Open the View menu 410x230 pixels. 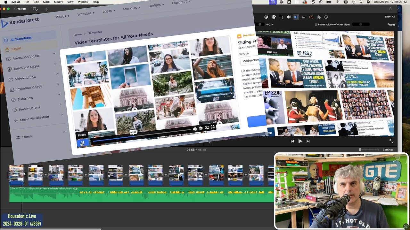(70, 2)
